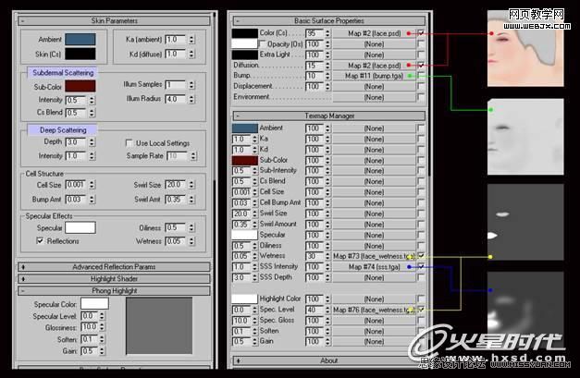Select the Deep Scattering label
The width and height of the screenshot is (580, 378).
tap(63, 130)
